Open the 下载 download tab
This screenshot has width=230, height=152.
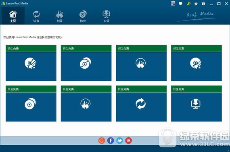(106, 16)
